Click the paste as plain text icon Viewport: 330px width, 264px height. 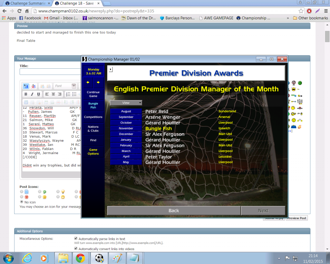42,86
